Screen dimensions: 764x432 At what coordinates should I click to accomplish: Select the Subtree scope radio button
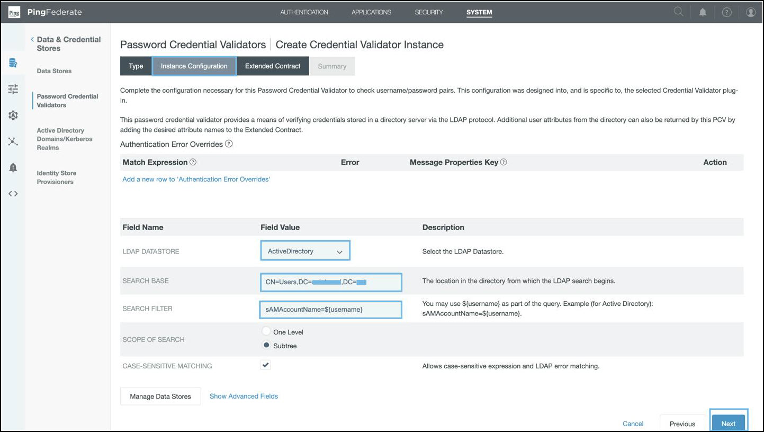point(266,345)
